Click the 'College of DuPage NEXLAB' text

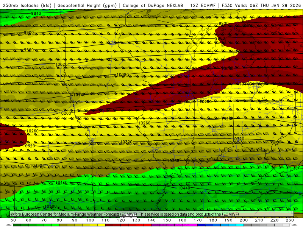coord(153,5)
